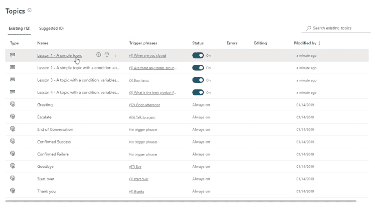Click the topic type icon for Lesson 2
Viewport: 375px width, 210px height.
(x=12, y=67)
